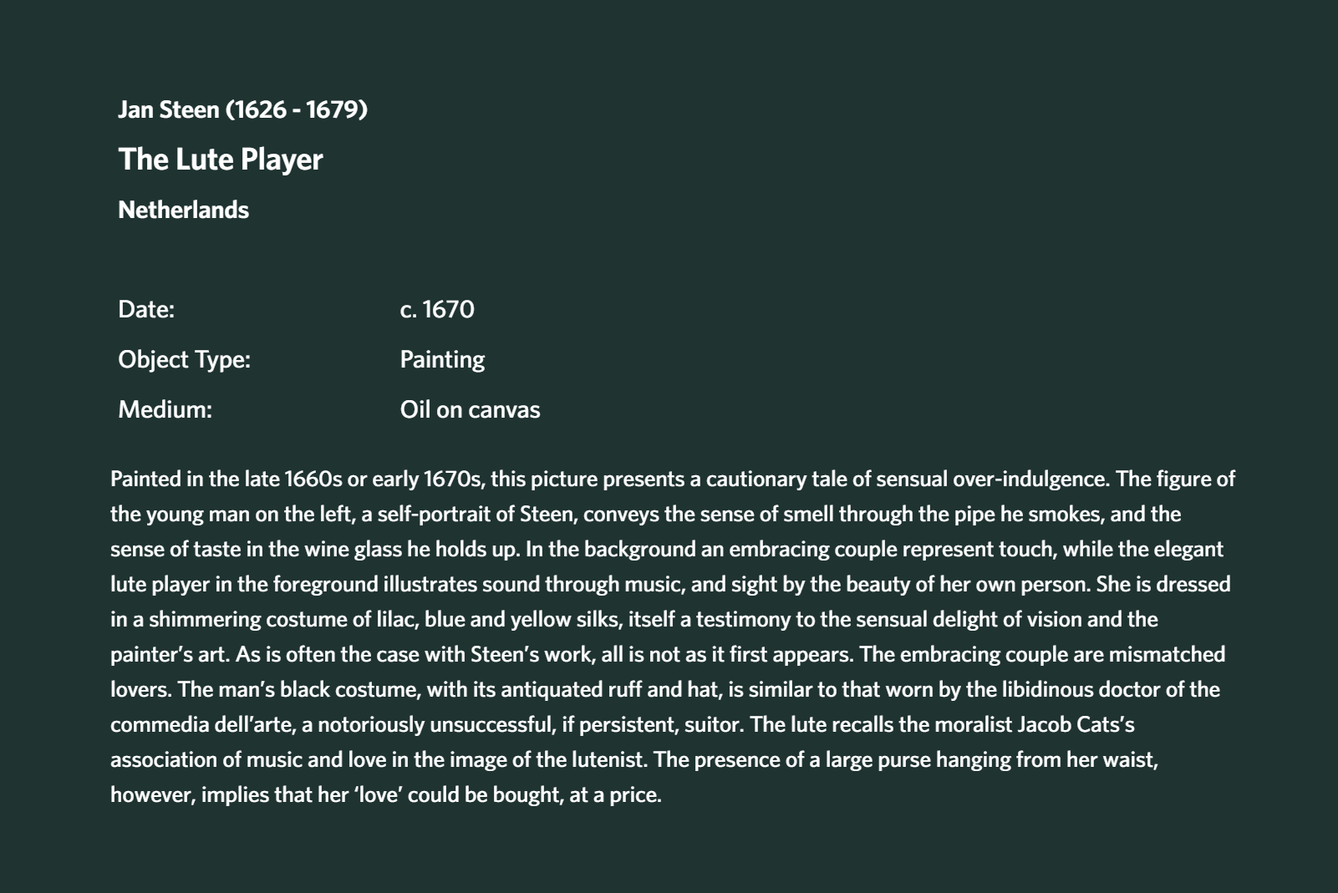Select the Painting object type value
Screen dimensions: 1338x893
click(x=442, y=359)
